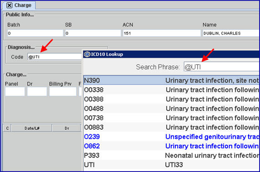Click the UTI33 description
260x172 pixels.
coord(174,165)
